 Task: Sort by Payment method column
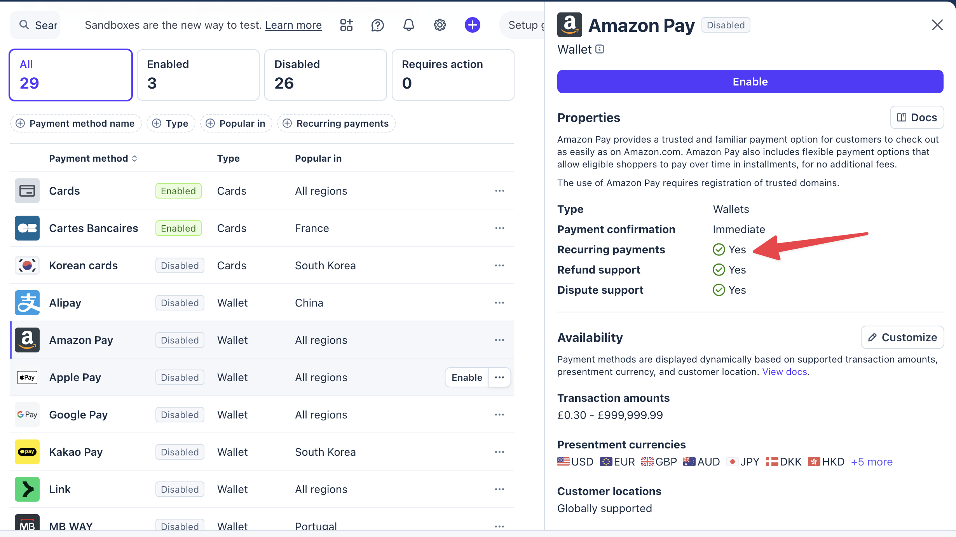tap(93, 158)
